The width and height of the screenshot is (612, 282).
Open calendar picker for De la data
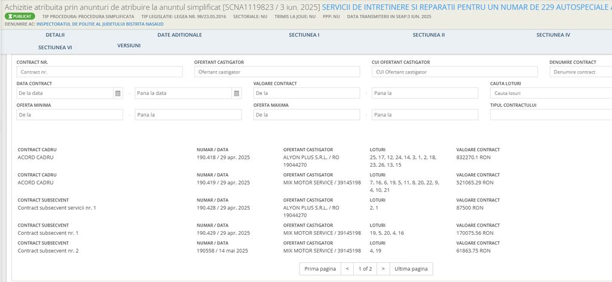pos(118,93)
